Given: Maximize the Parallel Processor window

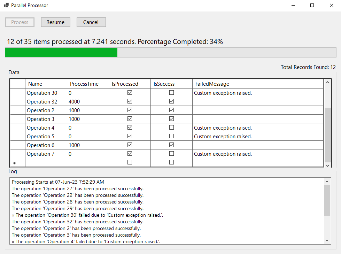Looking at the screenshot, I should click(x=312, y=5).
